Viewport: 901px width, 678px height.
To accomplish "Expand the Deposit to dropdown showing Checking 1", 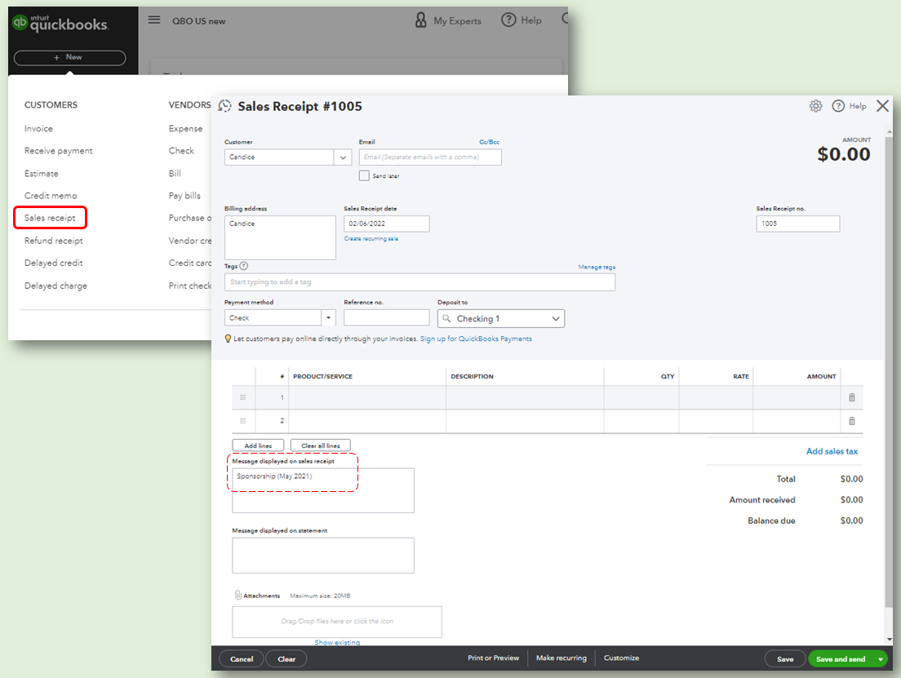I will coord(556,318).
